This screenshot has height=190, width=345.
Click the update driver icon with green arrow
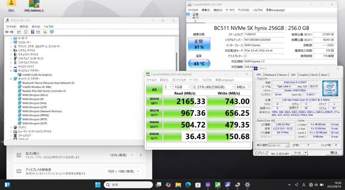[45, 32]
